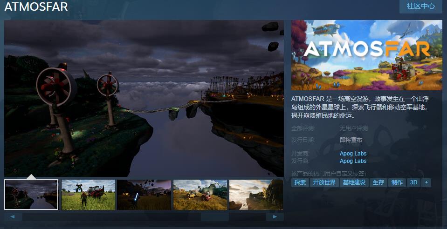Click the 基地建设 tag
The width and height of the screenshot is (447, 229).
click(353, 182)
